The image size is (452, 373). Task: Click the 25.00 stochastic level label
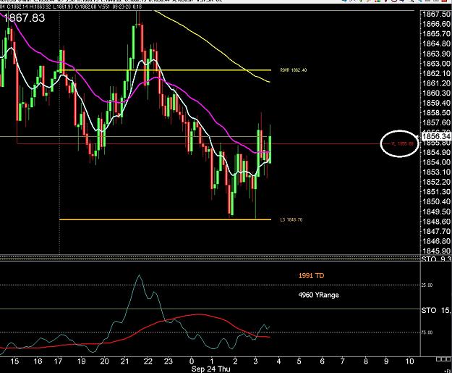(427, 285)
